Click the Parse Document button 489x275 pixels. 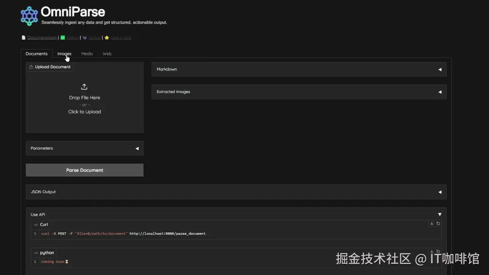coord(85,170)
